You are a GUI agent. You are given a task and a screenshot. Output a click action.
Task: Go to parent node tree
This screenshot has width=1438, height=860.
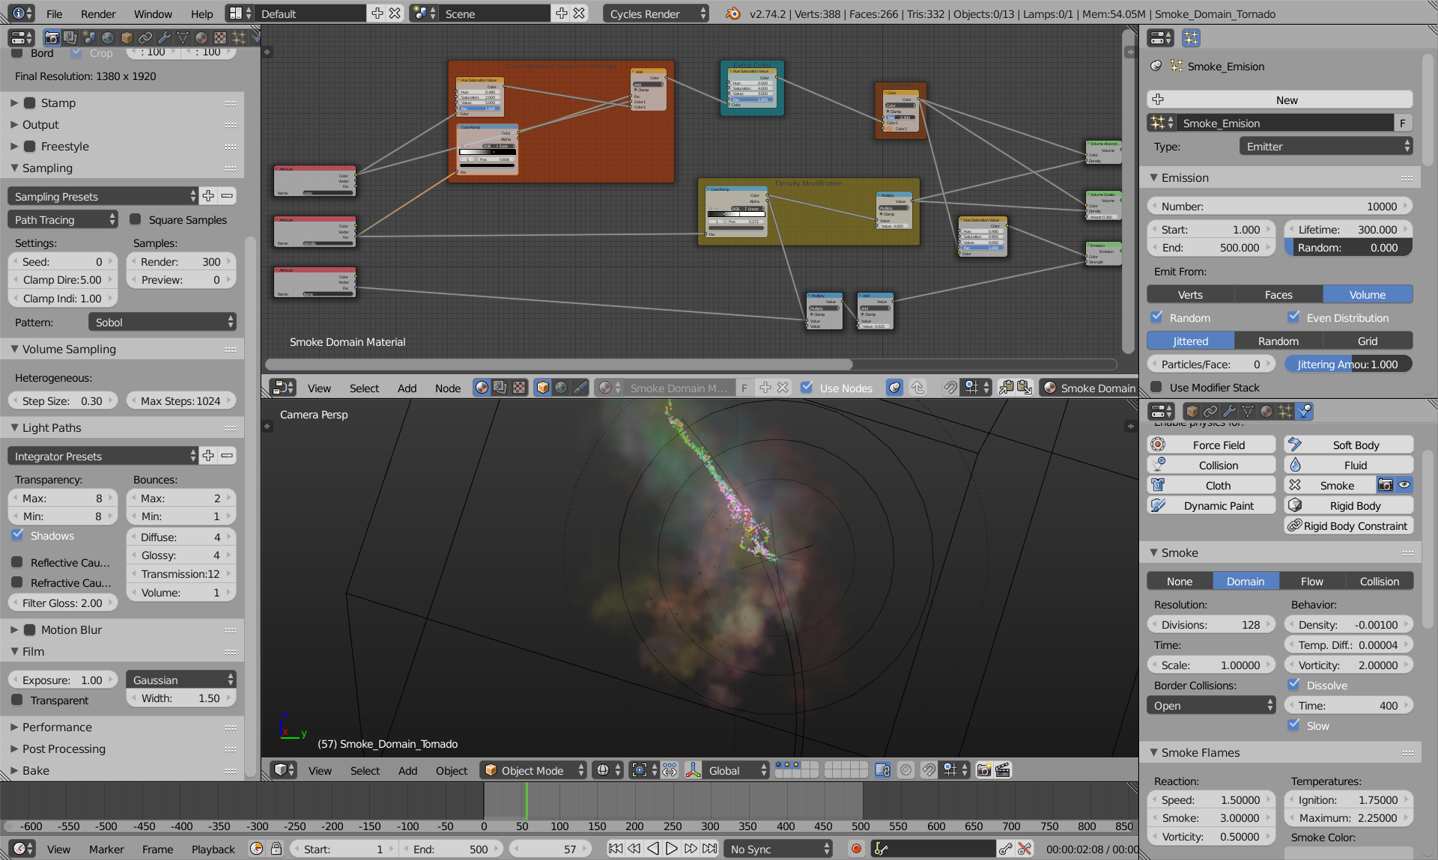(918, 388)
